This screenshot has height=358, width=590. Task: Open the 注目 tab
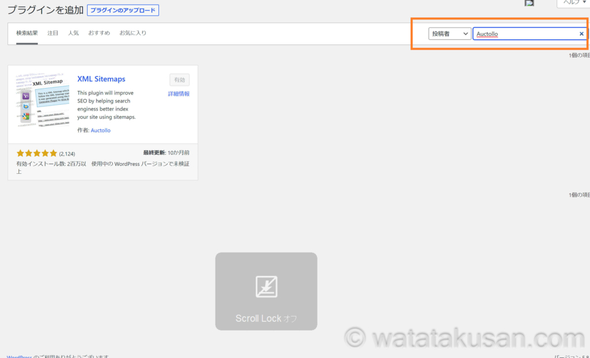52,33
